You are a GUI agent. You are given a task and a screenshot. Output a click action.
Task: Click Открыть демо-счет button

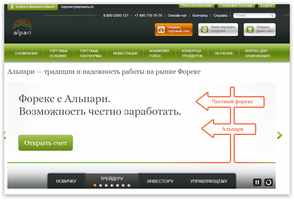[x=260, y=30]
